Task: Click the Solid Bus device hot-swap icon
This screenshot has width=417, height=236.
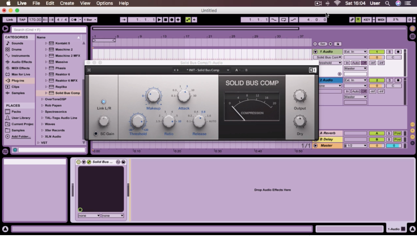Action: [x=118, y=162]
